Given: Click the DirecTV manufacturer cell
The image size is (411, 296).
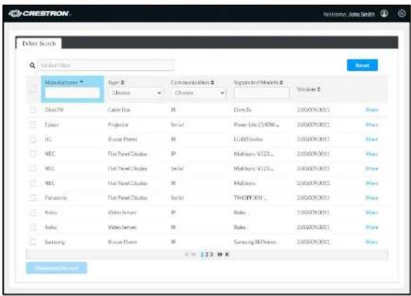Looking at the screenshot, I should click(x=54, y=110).
